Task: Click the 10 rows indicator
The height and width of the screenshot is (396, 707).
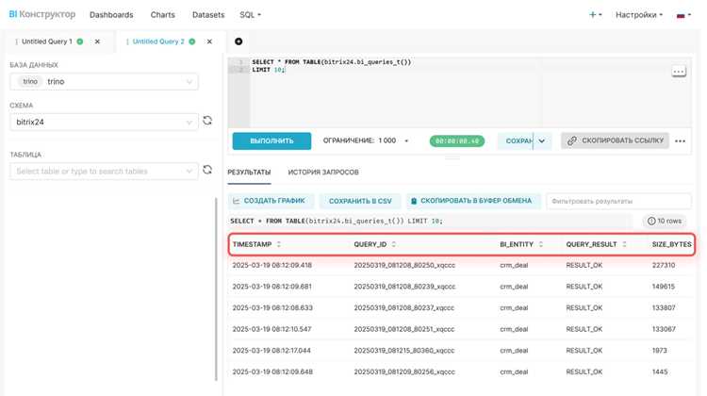Action: click(x=665, y=221)
